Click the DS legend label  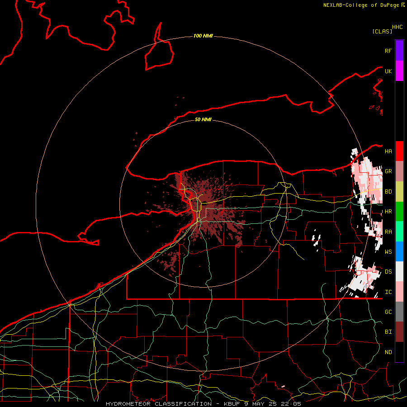pyautogui.click(x=388, y=272)
